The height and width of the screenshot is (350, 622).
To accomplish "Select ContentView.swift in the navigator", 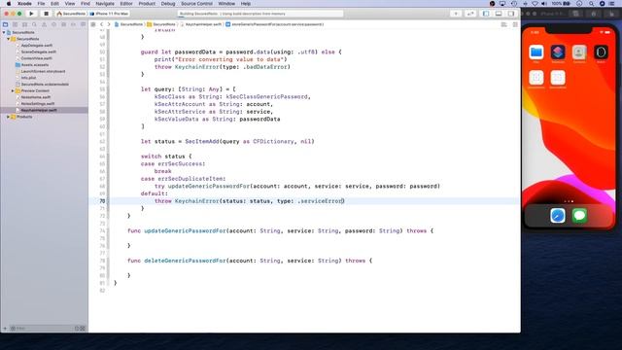I will click(x=36, y=58).
